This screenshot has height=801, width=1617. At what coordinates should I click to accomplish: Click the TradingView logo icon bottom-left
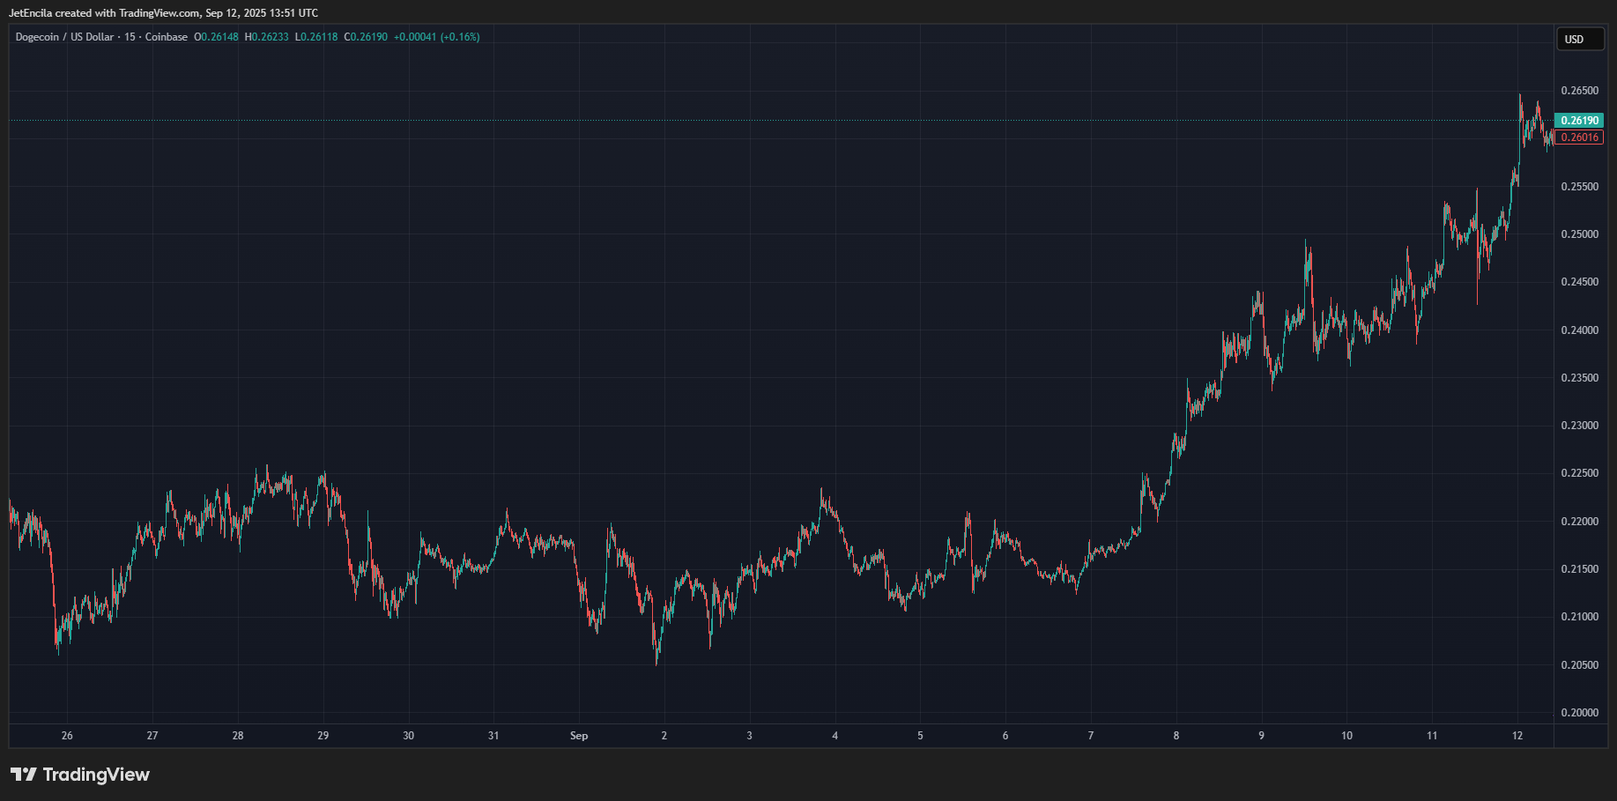(x=26, y=775)
